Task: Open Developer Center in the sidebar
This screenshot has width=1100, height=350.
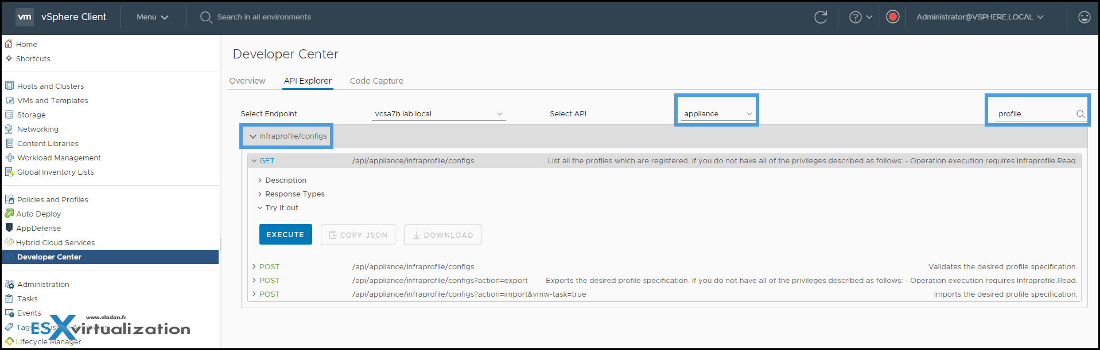Action: coord(110,257)
